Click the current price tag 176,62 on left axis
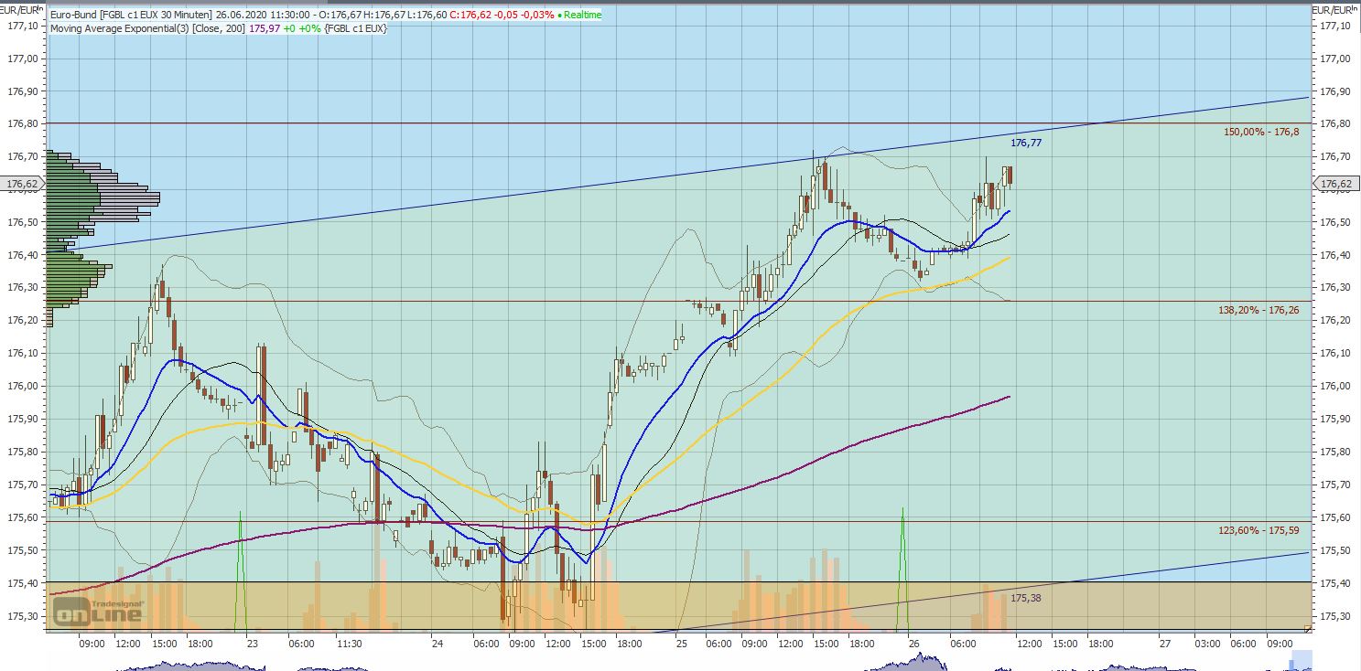This screenshot has width=1361, height=671. point(22,185)
